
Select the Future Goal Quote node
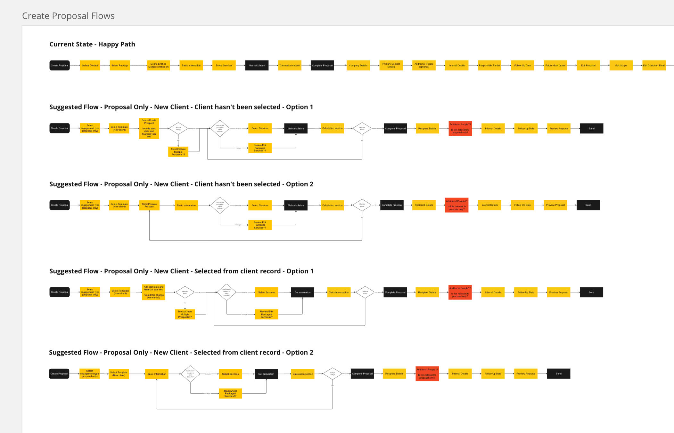point(555,65)
